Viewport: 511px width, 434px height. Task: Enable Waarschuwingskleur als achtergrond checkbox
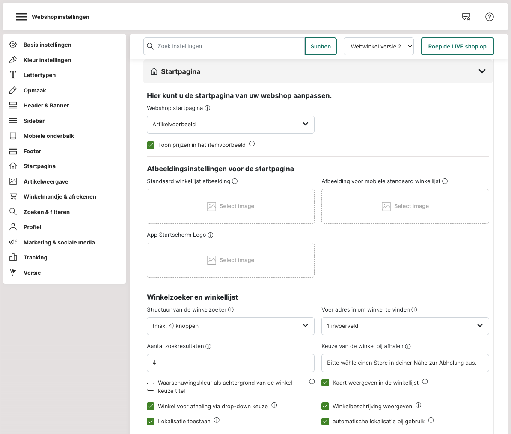pos(151,387)
